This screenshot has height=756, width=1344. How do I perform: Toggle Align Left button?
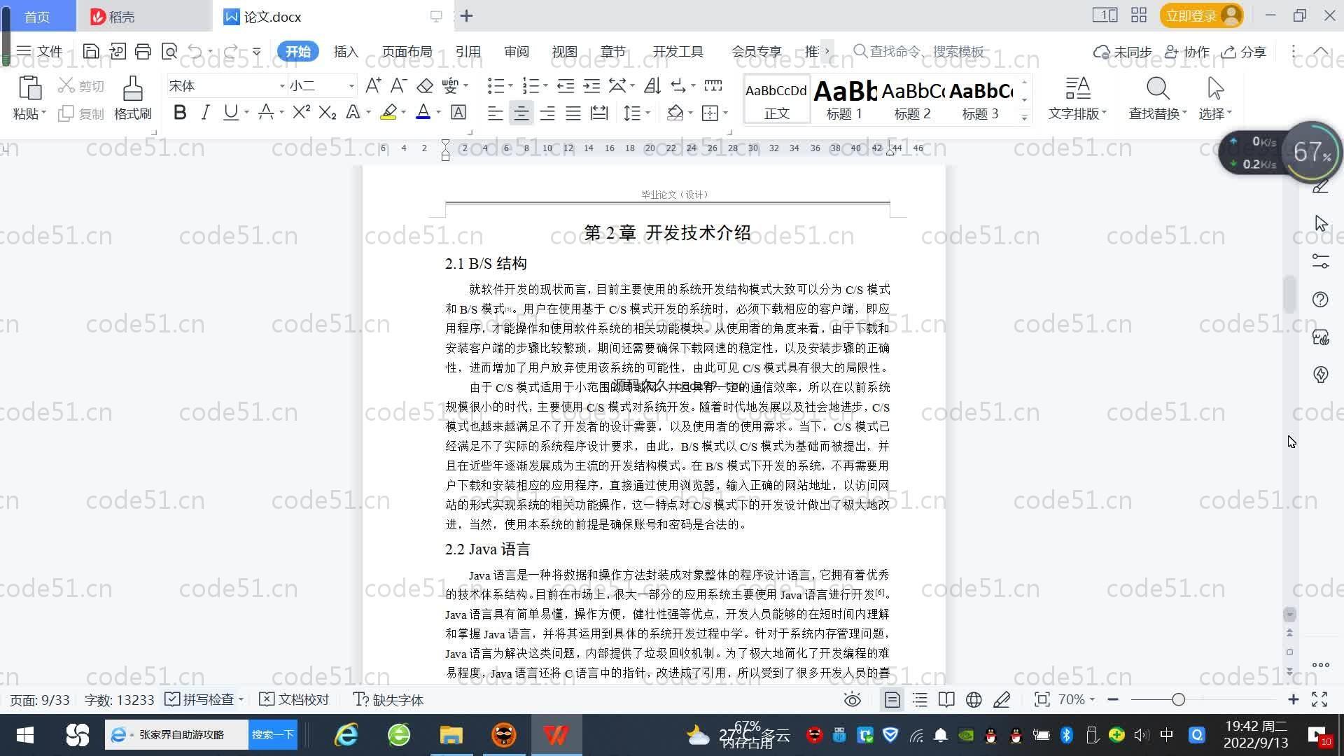coord(495,113)
